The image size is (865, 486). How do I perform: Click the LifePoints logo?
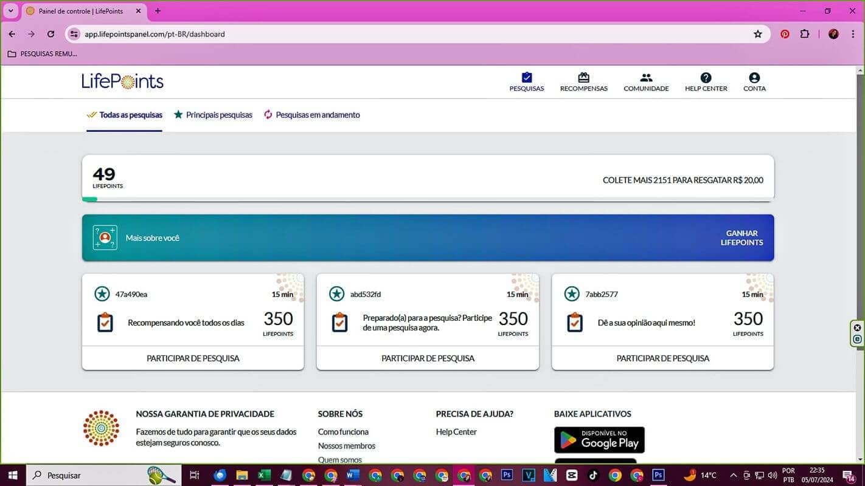(x=122, y=81)
